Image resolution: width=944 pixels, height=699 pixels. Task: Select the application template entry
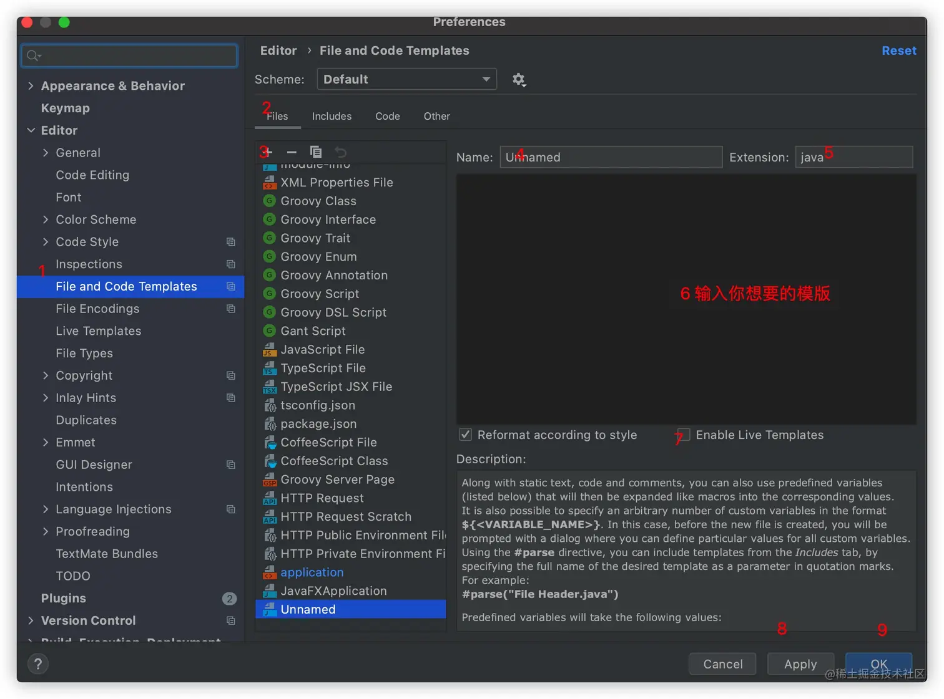click(351, 572)
